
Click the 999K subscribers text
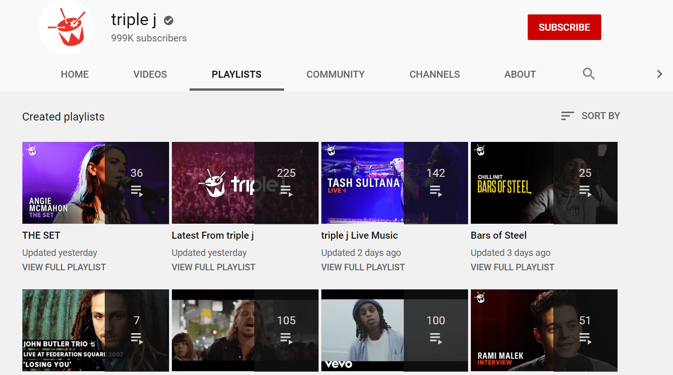(x=149, y=38)
